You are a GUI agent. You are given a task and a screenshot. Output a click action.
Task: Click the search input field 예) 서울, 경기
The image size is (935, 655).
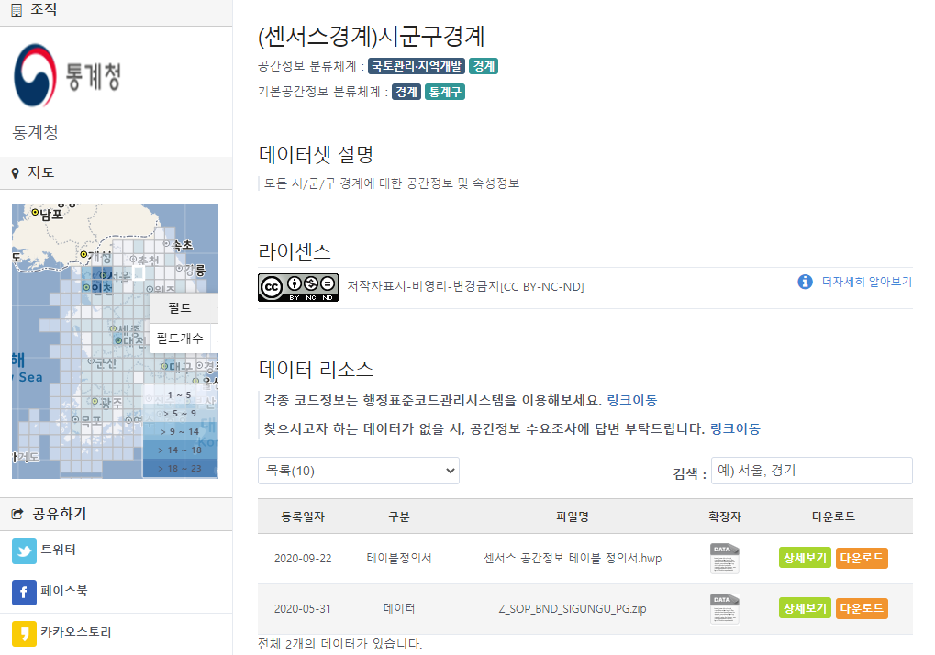tap(811, 471)
